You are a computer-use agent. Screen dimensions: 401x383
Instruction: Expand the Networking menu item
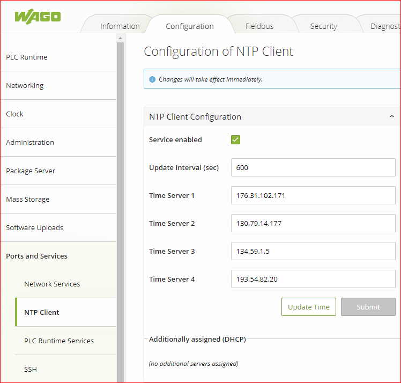pos(25,86)
